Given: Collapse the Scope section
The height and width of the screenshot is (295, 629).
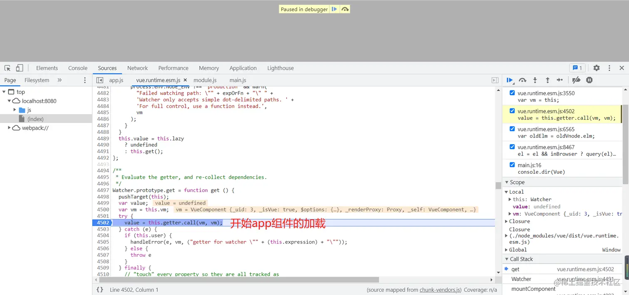Looking at the screenshot, I should [x=507, y=182].
